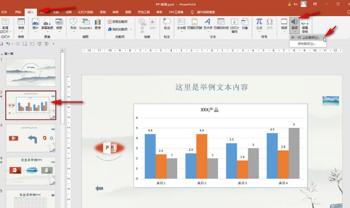Expand the New Slide dropdown arrow
This screenshot has width=350, height=208.
point(10,32)
